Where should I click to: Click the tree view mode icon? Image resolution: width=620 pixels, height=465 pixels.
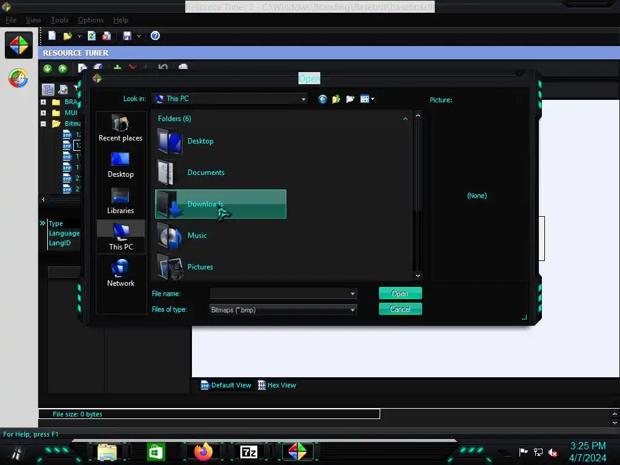[x=48, y=90]
